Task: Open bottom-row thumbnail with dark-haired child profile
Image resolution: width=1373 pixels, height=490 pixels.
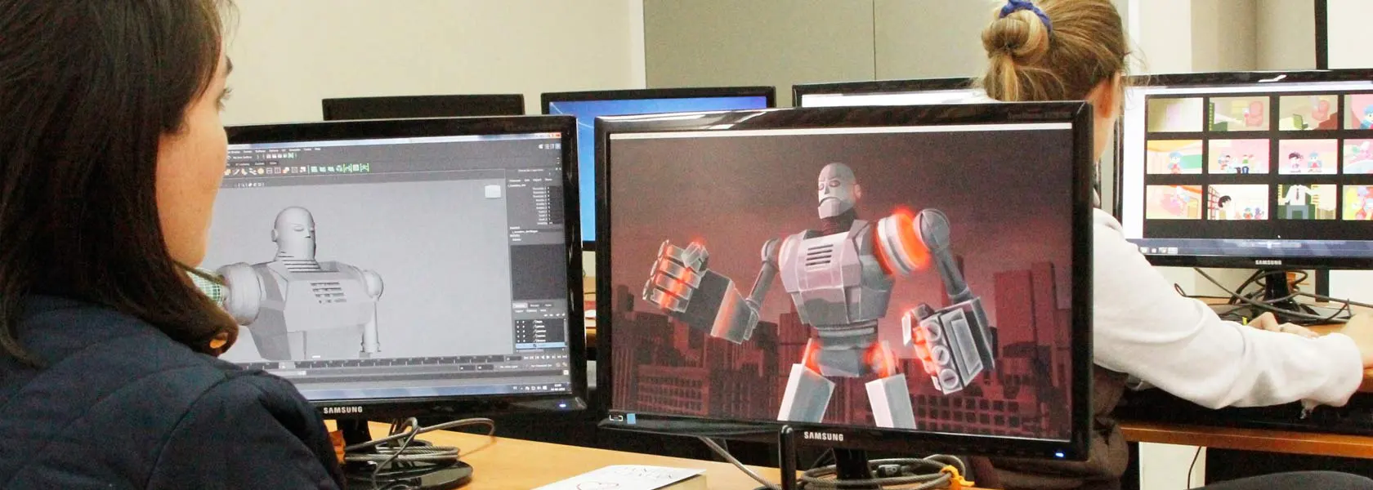Action: tap(1238, 202)
